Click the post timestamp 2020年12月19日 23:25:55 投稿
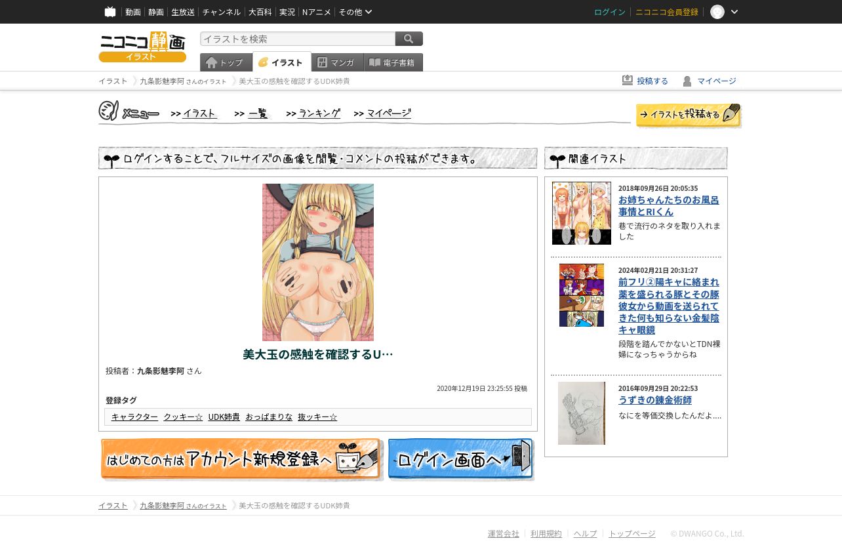Viewport: 842px width, 551px height. click(x=482, y=388)
